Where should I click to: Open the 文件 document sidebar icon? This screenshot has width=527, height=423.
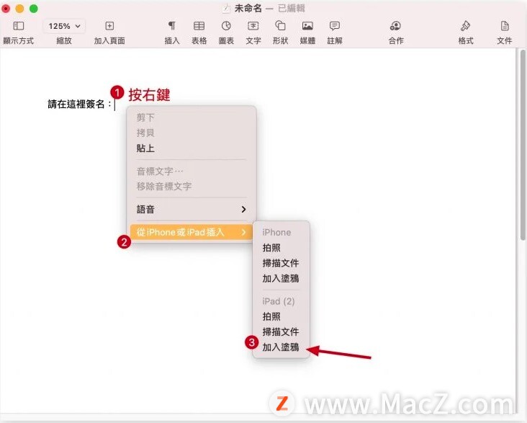coord(505,26)
